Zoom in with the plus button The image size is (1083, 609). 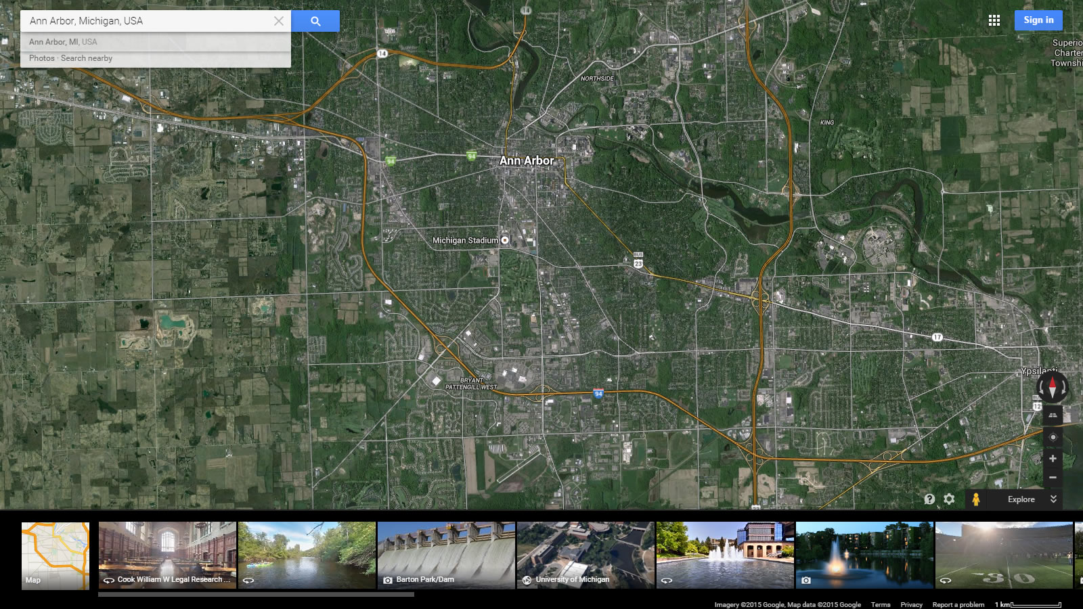coord(1053,459)
